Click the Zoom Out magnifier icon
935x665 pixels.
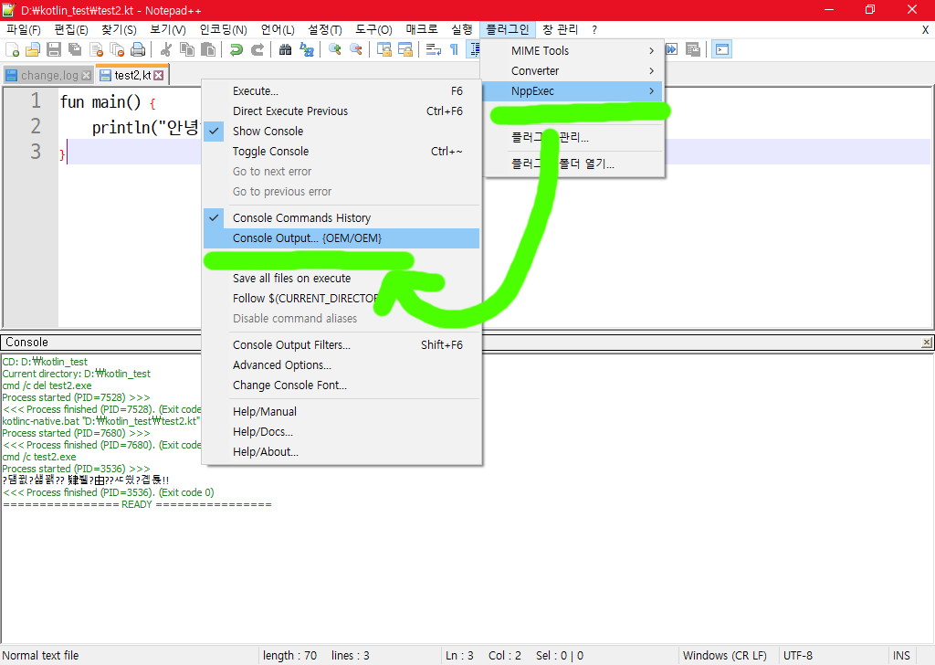point(356,49)
